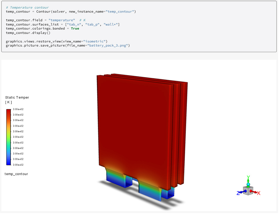The height and width of the screenshot is (214, 279).
Task: Click the "# K" inline comment
Action: pos(83,20)
